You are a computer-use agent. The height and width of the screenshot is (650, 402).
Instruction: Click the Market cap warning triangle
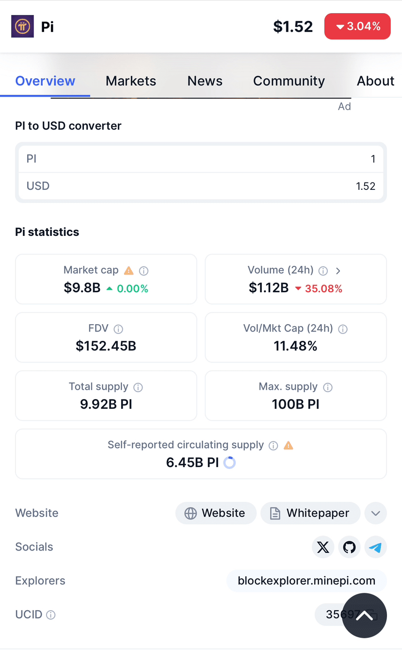click(129, 270)
